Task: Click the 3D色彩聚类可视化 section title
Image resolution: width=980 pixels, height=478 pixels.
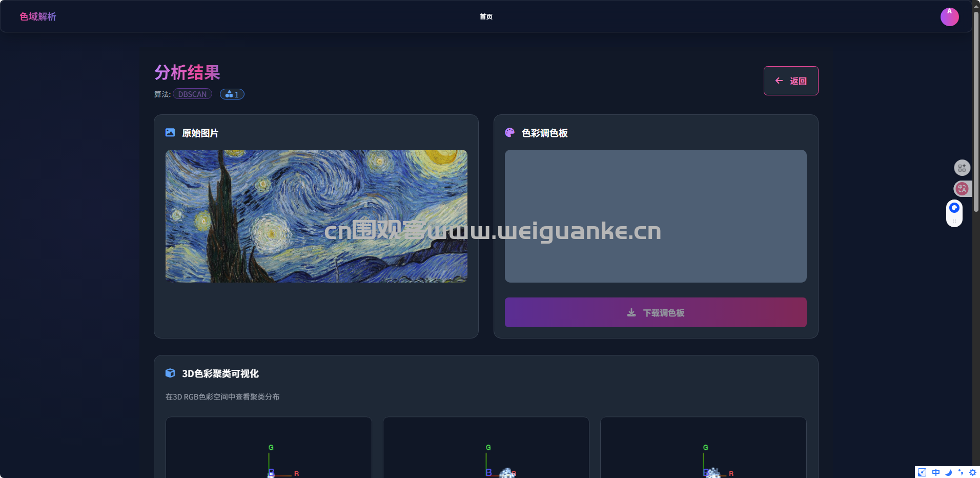Action: tap(220, 373)
